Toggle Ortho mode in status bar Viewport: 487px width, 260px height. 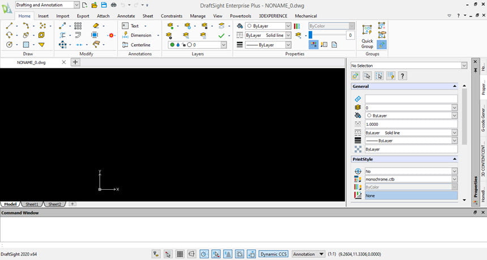click(x=191, y=254)
